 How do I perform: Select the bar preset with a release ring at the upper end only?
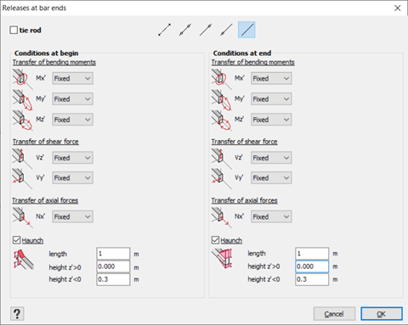coord(206,30)
